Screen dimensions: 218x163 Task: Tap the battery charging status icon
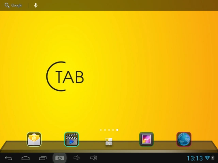(x=213, y=158)
